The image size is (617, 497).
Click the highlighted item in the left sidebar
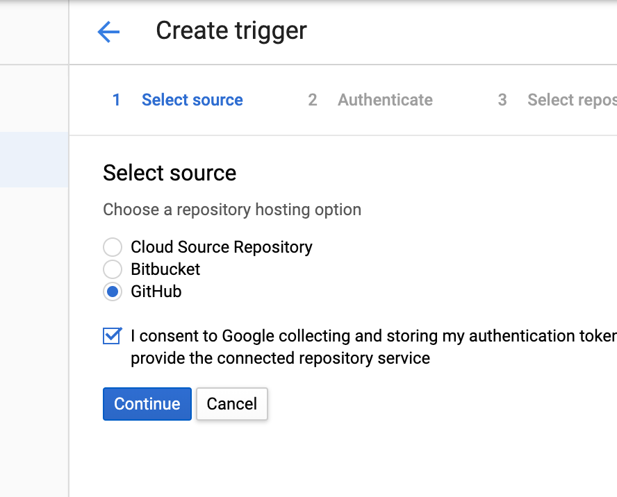coord(34,160)
